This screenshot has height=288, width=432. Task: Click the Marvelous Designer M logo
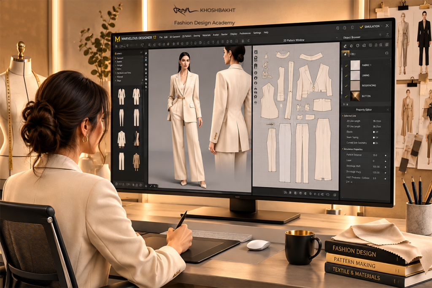click(x=117, y=39)
